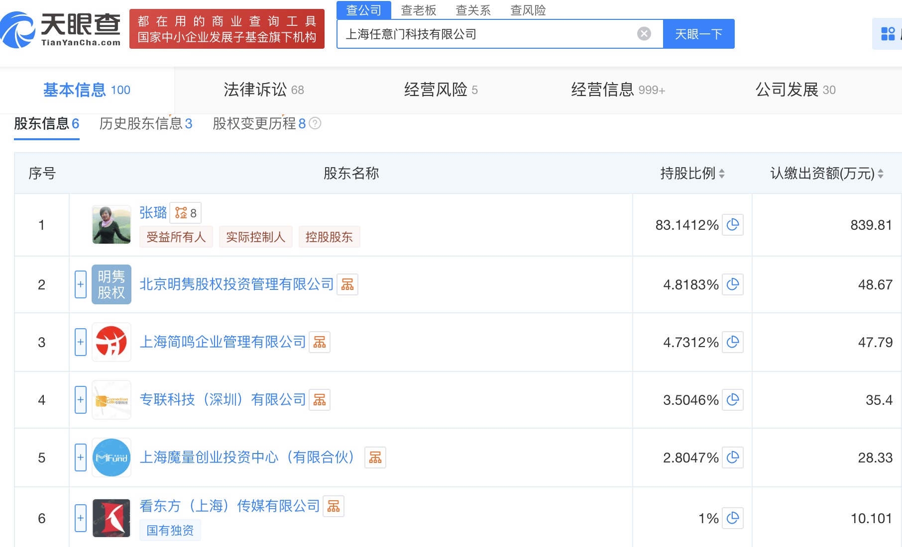The image size is (902, 547).
Task: Open relationship graph icon next to 张璐
Action: tap(185, 213)
